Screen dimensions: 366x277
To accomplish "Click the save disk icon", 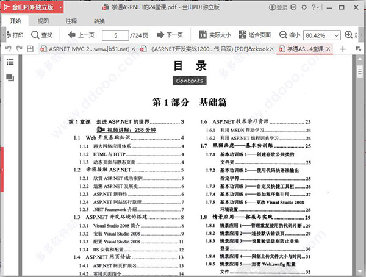I will tap(30, 49).
